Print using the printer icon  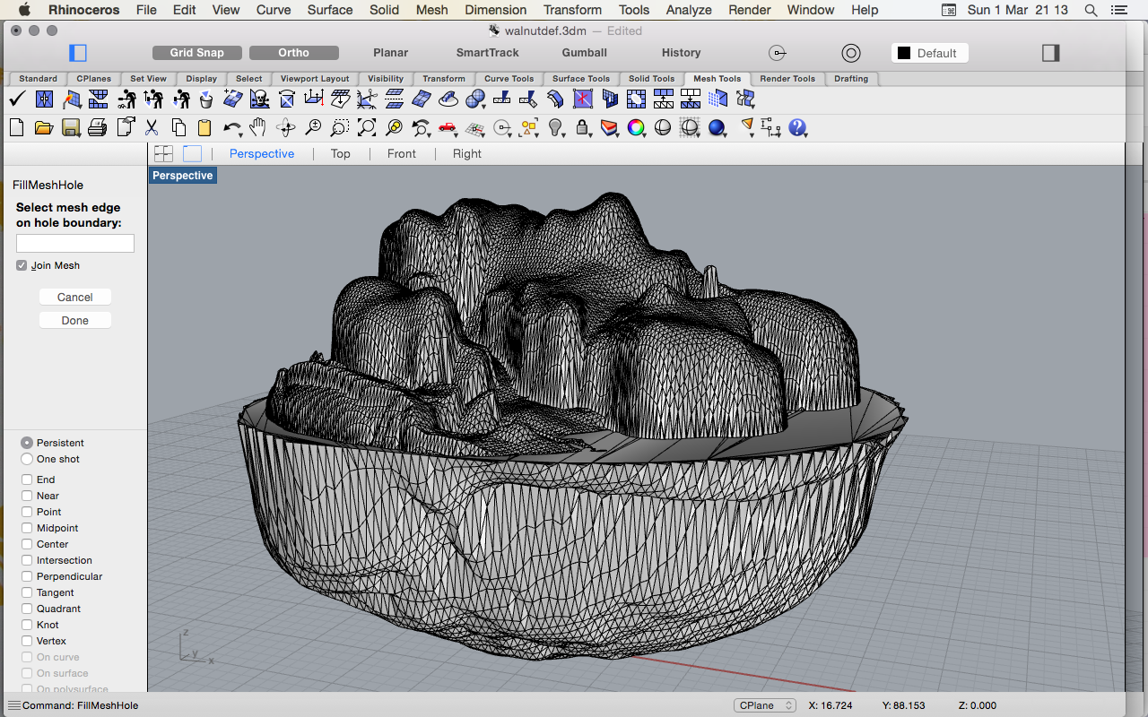pyautogui.click(x=98, y=127)
